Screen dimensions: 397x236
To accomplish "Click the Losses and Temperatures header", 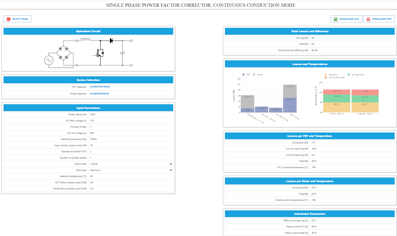I will tap(310, 64).
